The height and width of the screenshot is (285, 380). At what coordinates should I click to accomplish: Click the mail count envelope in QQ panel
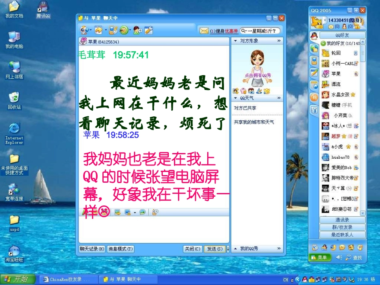click(x=331, y=27)
